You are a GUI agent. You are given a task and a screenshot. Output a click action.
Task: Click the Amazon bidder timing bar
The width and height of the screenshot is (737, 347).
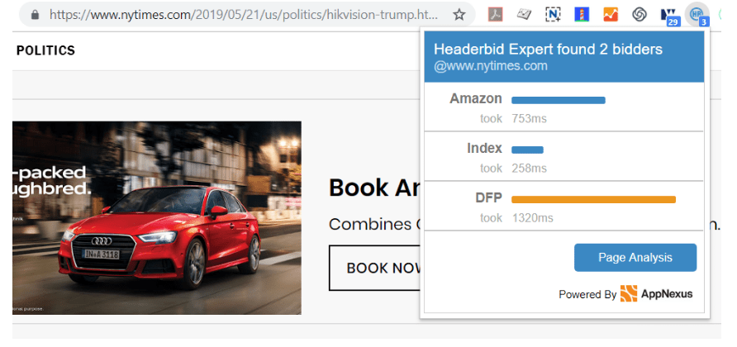(559, 100)
